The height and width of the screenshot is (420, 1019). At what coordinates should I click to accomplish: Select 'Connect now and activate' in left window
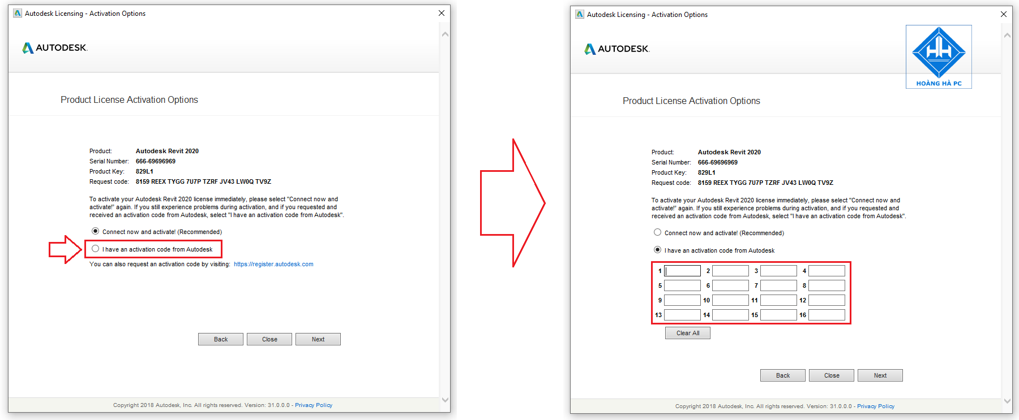pyautogui.click(x=96, y=231)
